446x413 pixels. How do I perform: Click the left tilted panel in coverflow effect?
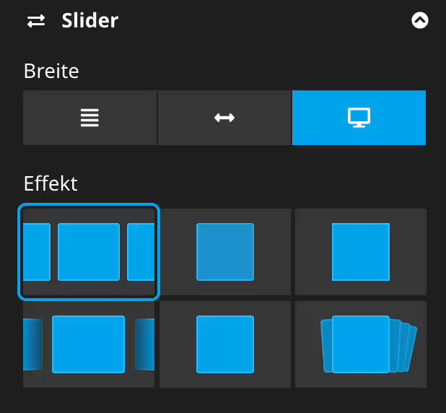point(33,344)
